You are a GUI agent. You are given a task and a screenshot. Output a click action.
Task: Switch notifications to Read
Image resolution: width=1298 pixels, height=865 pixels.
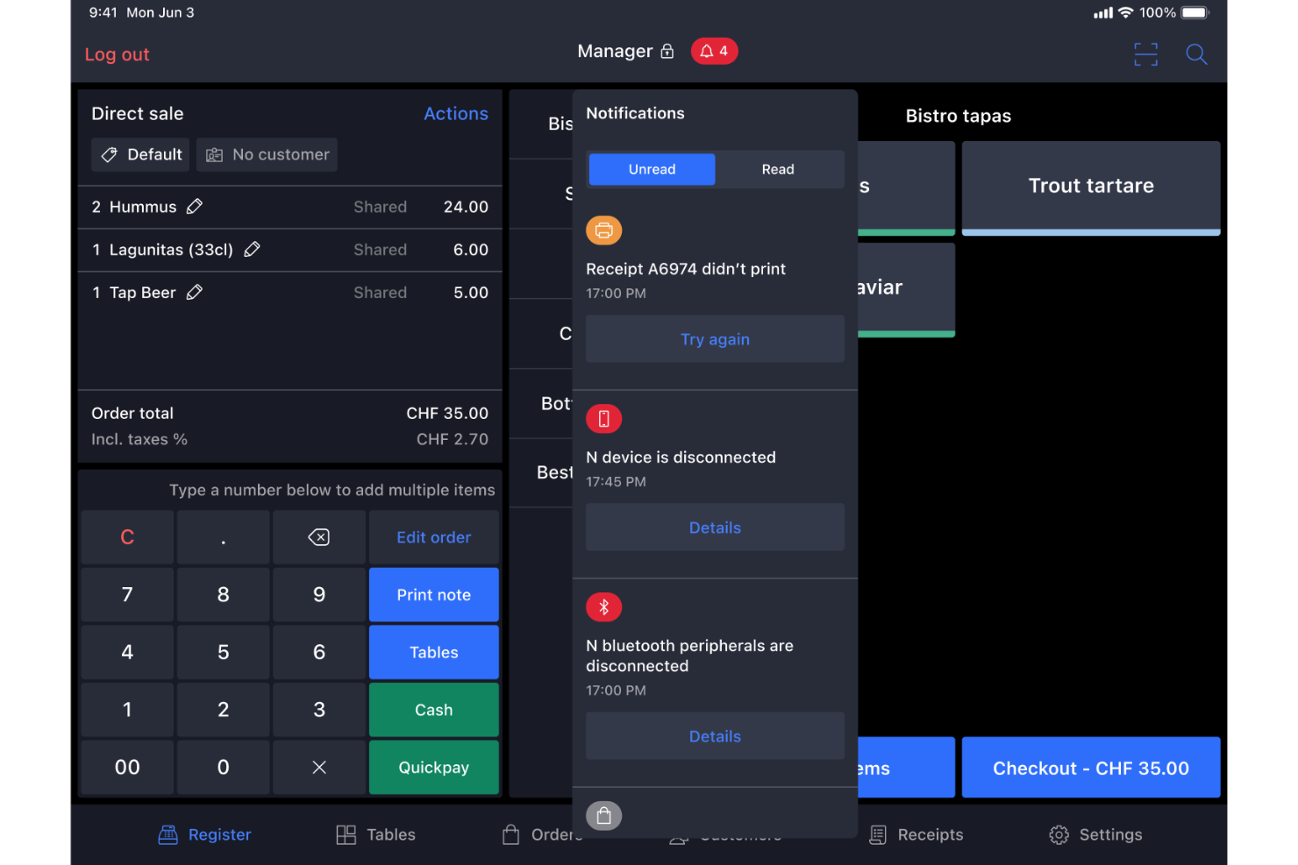pos(778,169)
